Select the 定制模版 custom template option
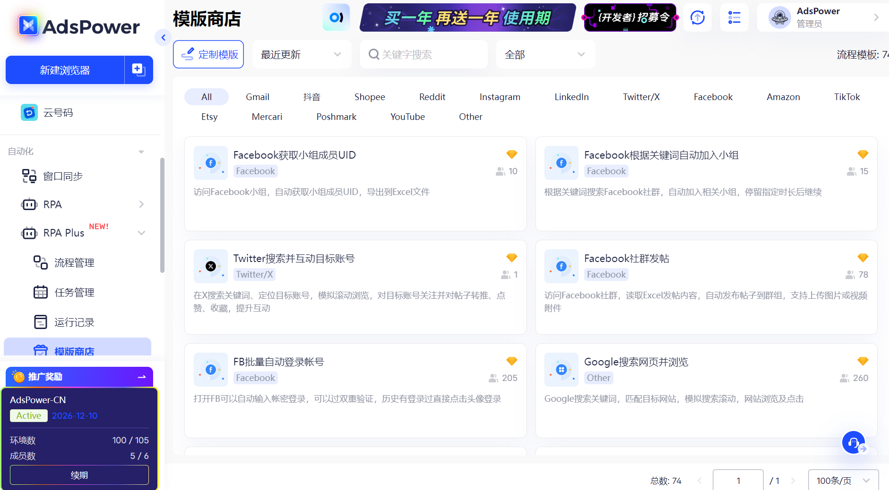Image resolution: width=889 pixels, height=490 pixels. click(x=208, y=54)
